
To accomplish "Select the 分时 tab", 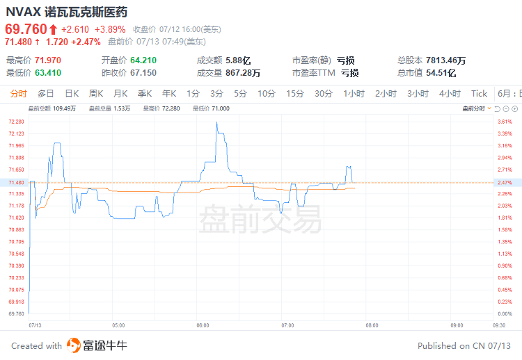I will pyautogui.click(x=18, y=94).
